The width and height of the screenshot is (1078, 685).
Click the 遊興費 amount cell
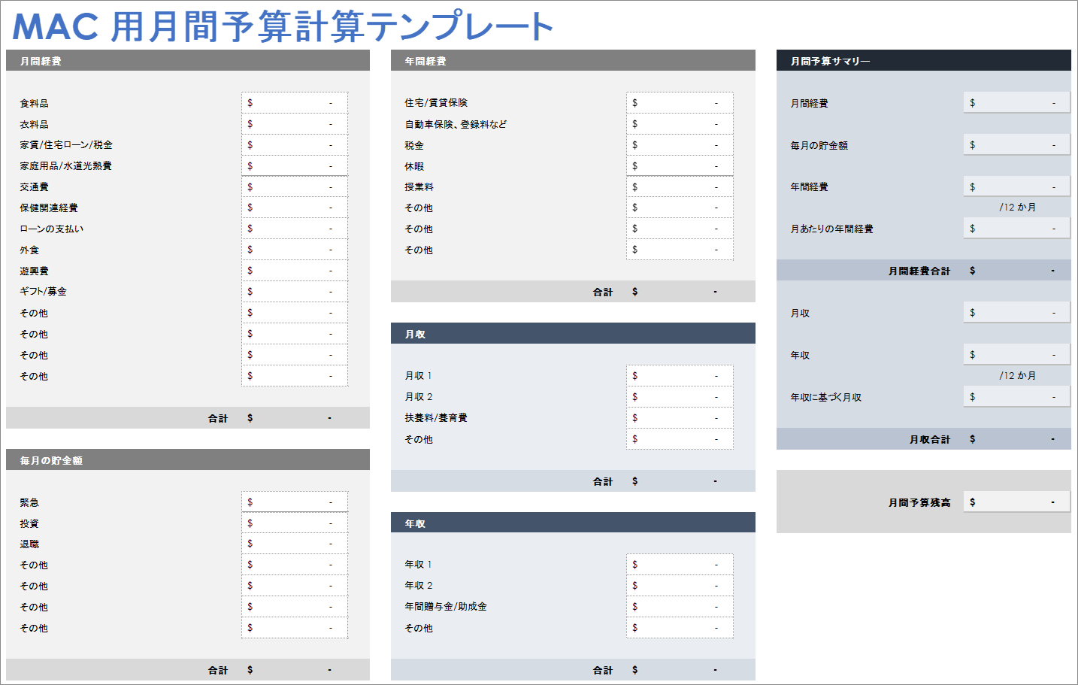295,271
